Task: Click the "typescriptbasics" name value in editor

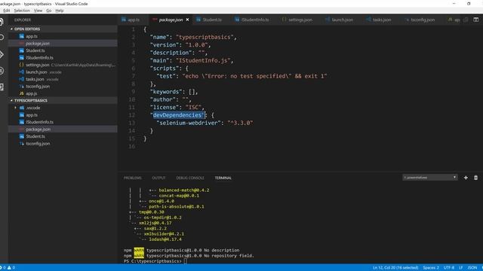Action: coord(205,37)
